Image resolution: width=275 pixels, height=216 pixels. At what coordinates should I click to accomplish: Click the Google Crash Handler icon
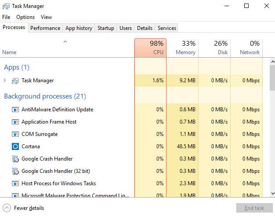click(15, 159)
